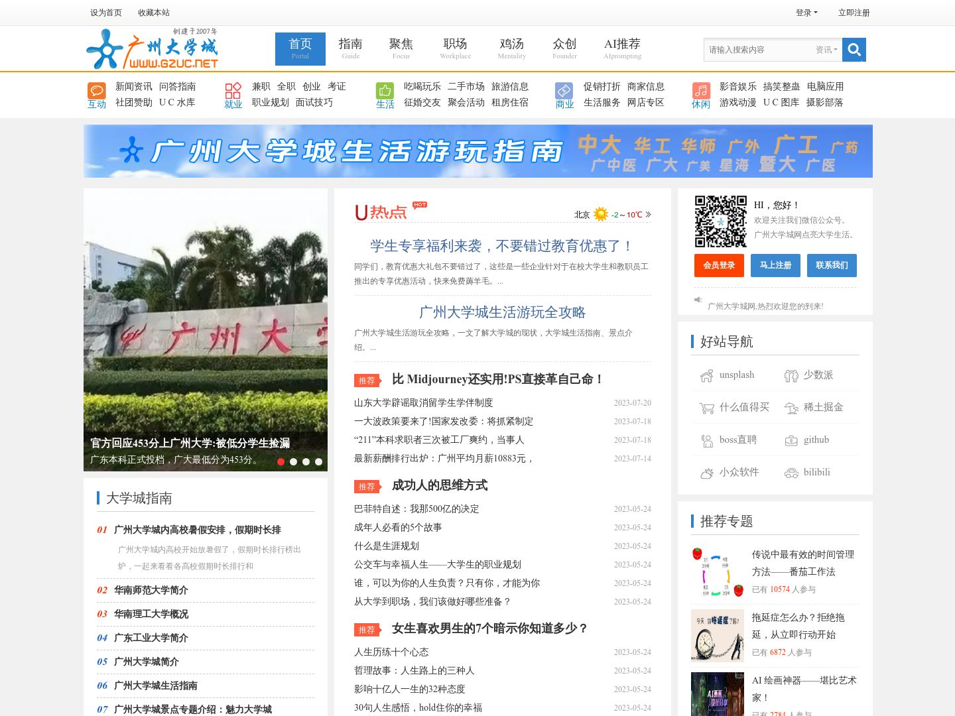Open the 指南 Guide tab
Screen dimensions: 955x716
pos(351,49)
